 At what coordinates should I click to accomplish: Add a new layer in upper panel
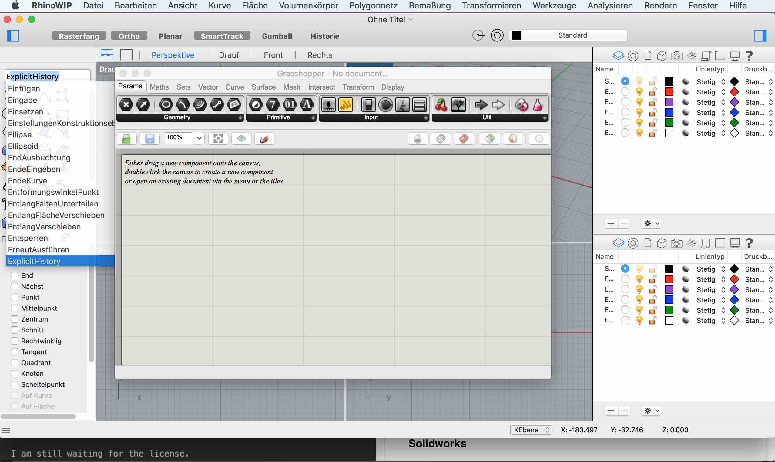click(x=611, y=223)
